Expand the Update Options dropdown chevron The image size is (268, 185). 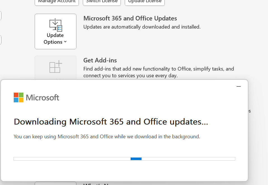[x=65, y=42]
